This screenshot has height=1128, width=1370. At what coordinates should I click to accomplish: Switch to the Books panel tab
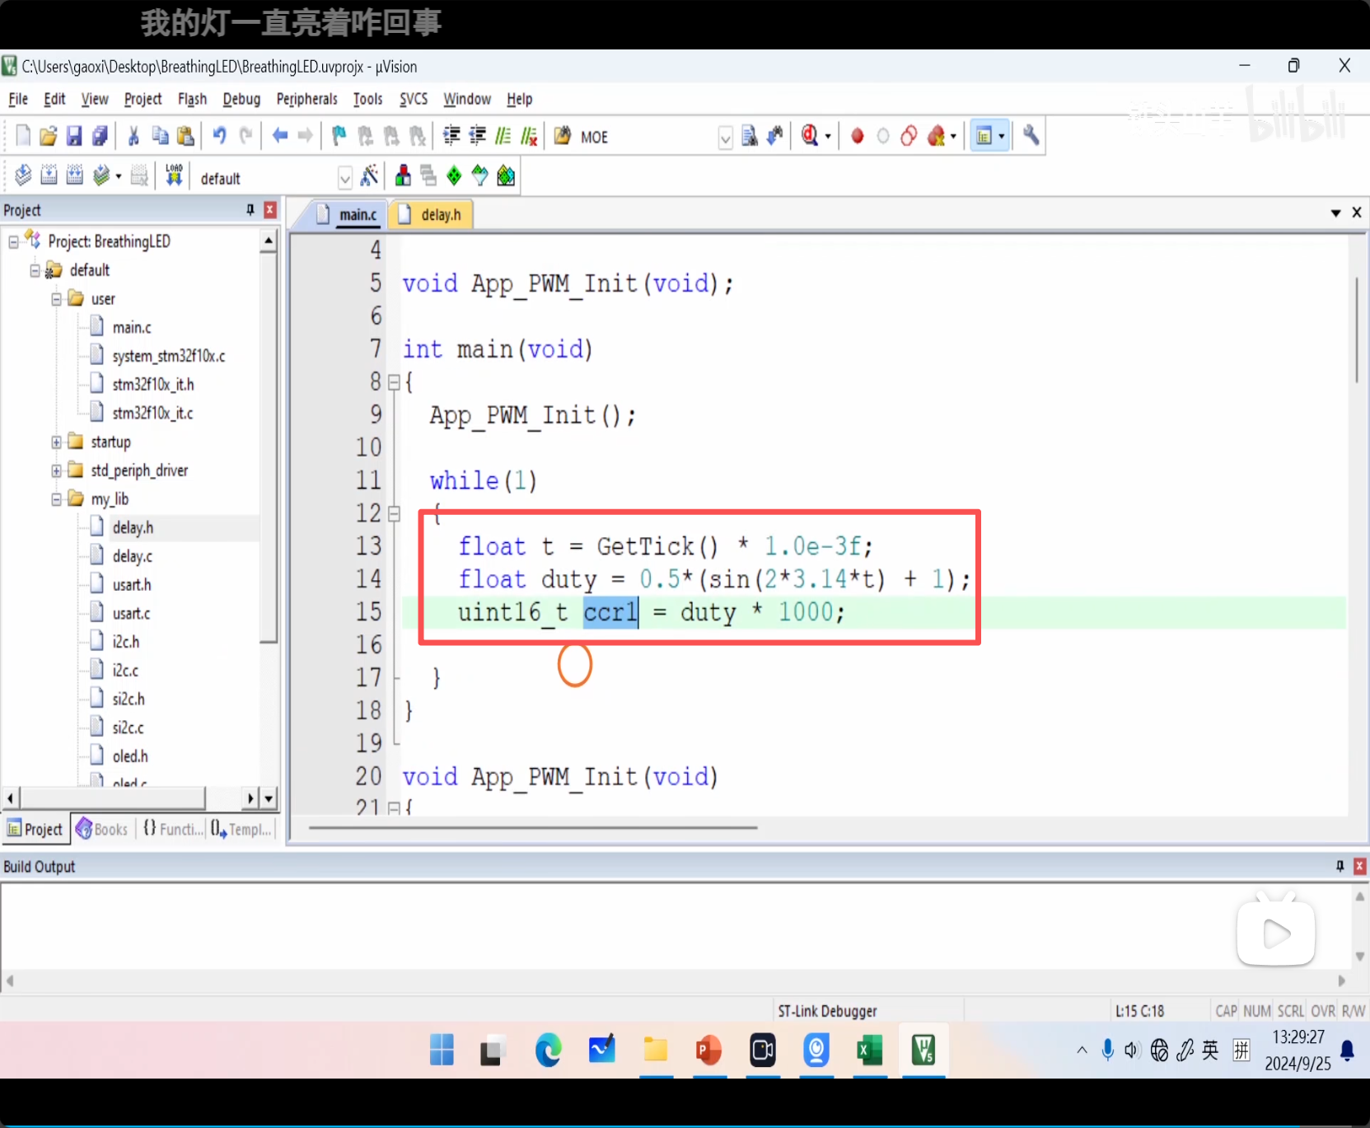pos(102,829)
